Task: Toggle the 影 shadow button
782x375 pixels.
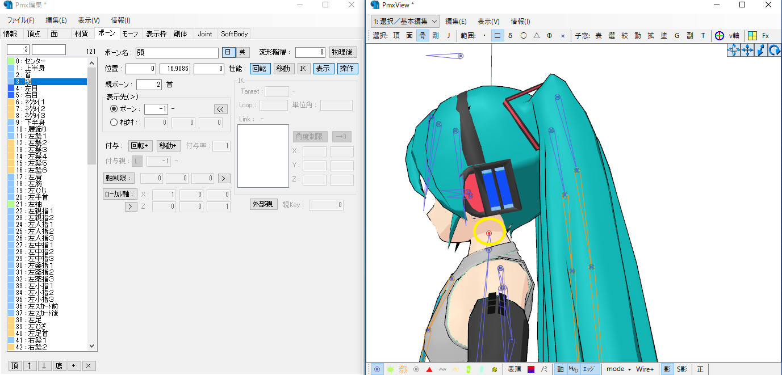Action: click(667, 369)
